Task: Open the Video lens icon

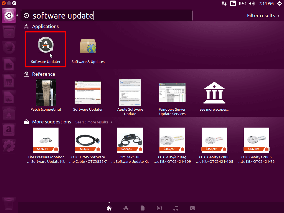Action: pyautogui.click(x=159, y=208)
